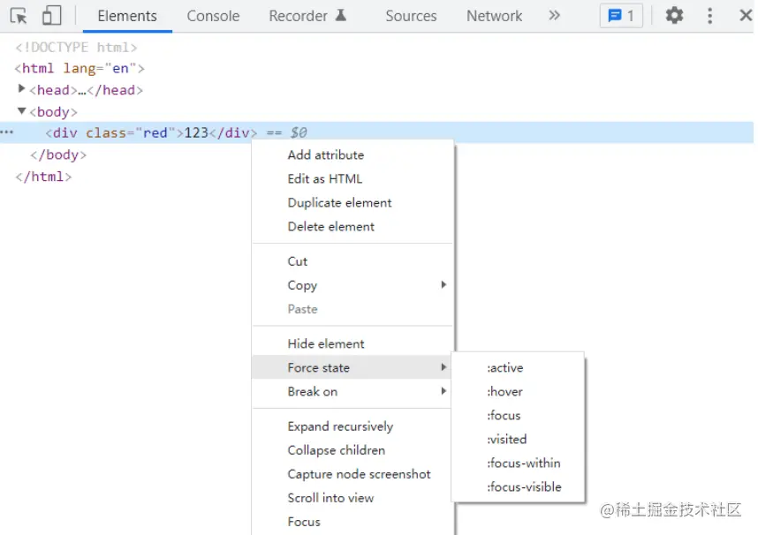The width and height of the screenshot is (758, 535).
Task: Open the Copy submenu
Action: point(352,285)
